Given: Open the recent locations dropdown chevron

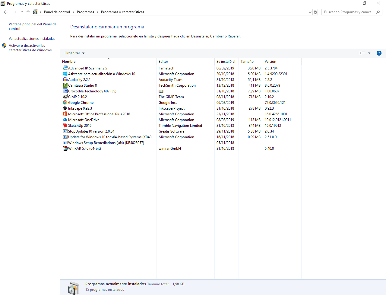Looking at the screenshot, I should [22, 12].
